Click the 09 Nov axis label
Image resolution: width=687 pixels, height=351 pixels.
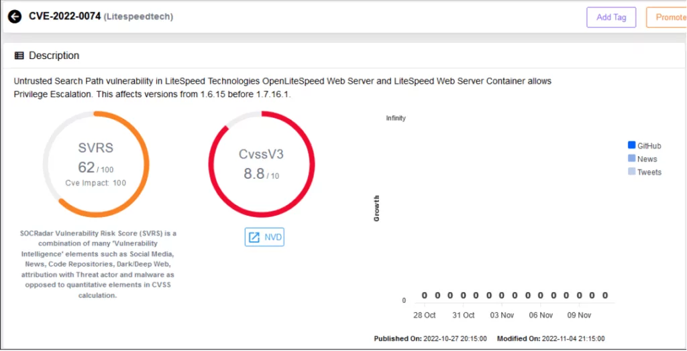[579, 315]
